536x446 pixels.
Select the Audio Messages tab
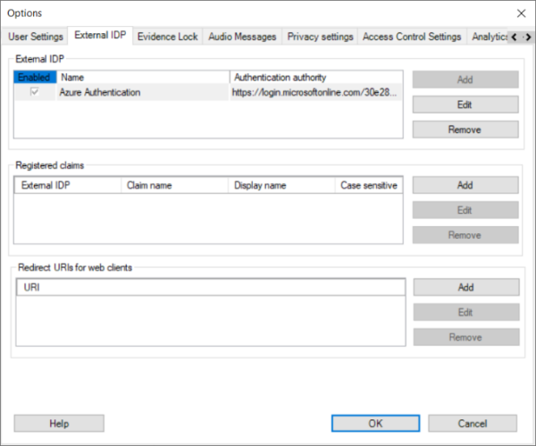pos(242,37)
